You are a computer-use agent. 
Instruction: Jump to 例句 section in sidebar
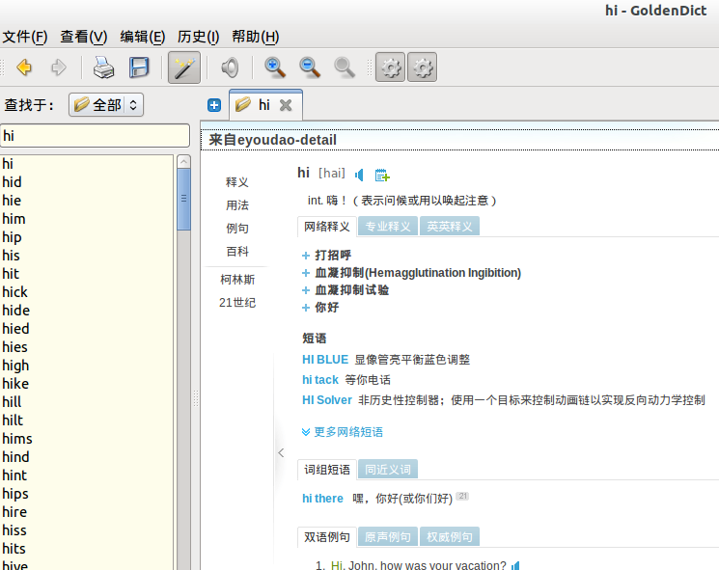[x=237, y=228]
